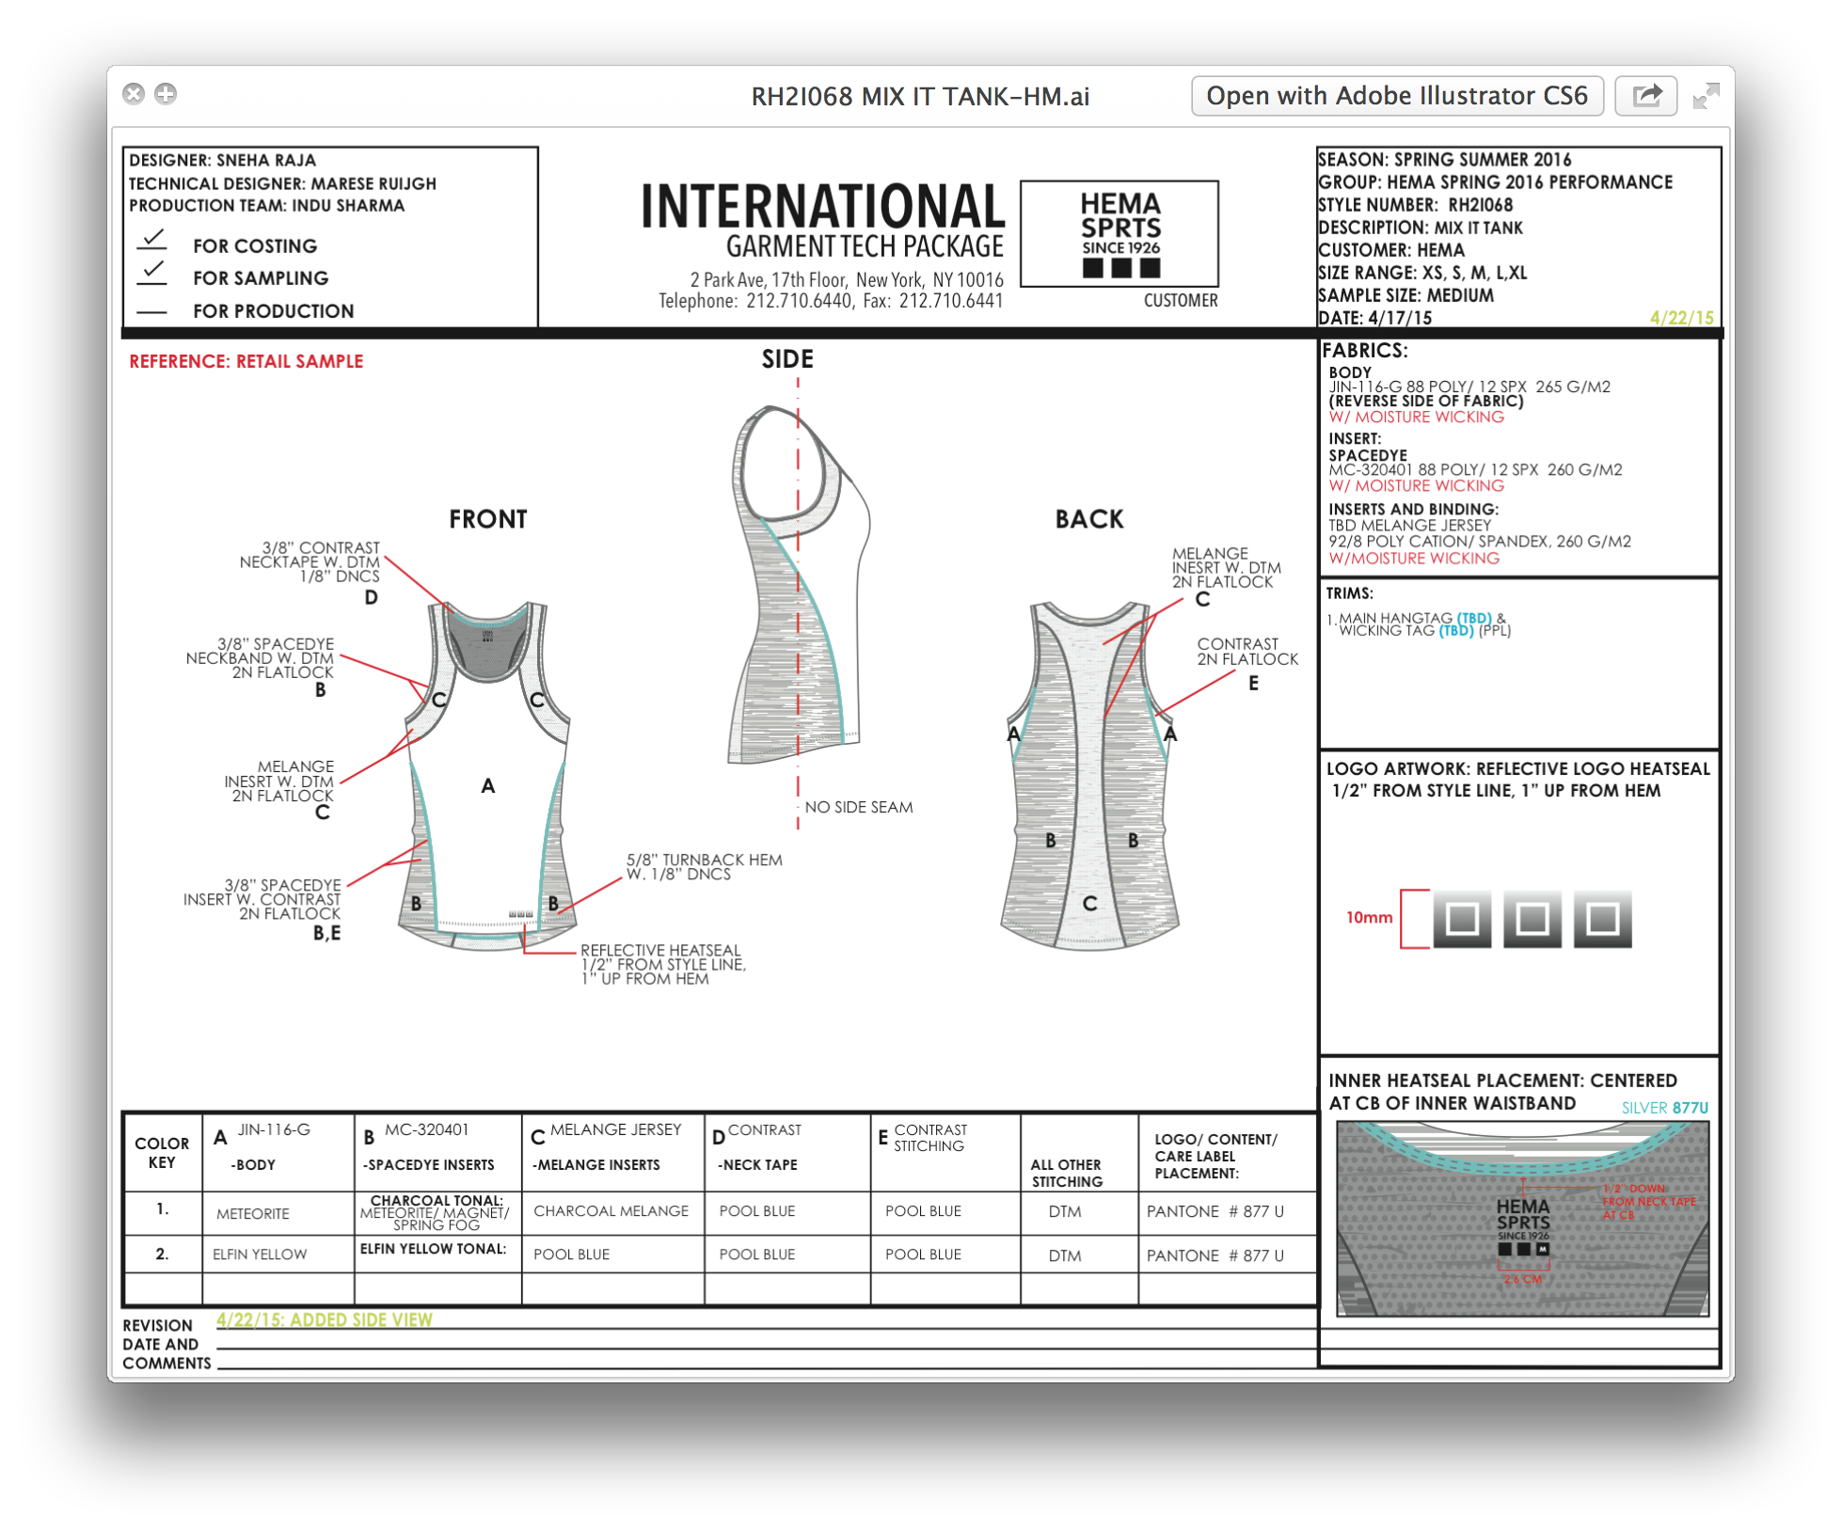The width and height of the screenshot is (1842, 1531).
Task: Click "DTM" in colorway row 2
Action: (x=1065, y=1255)
